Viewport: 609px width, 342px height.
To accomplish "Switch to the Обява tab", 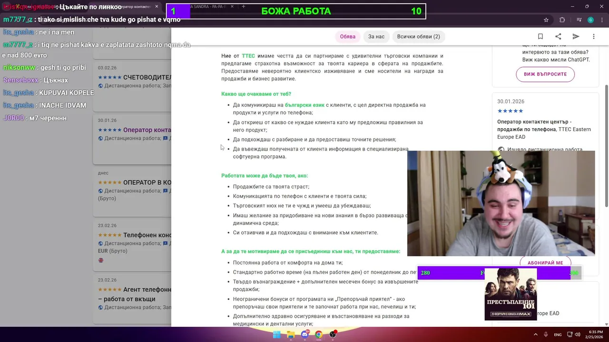I will (x=348, y=37).
